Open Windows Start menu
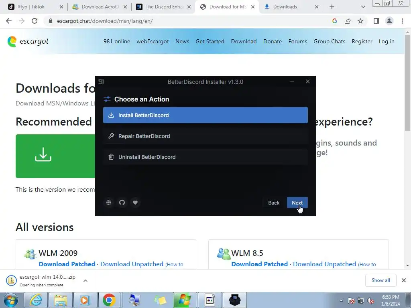The image size is (411, 308). coord(11,300)
